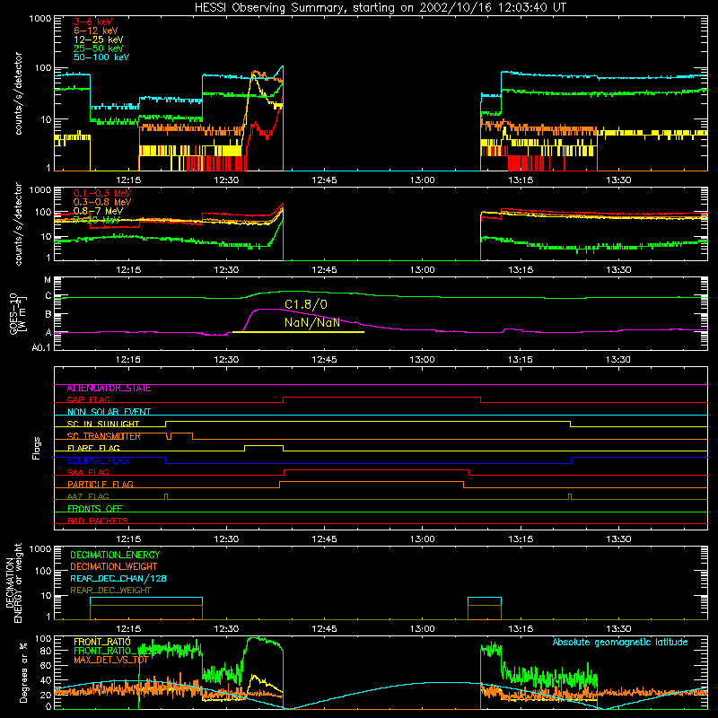Select the red 3-6 keV legend label
Screen dimensions: 718x718
point(93,22)
